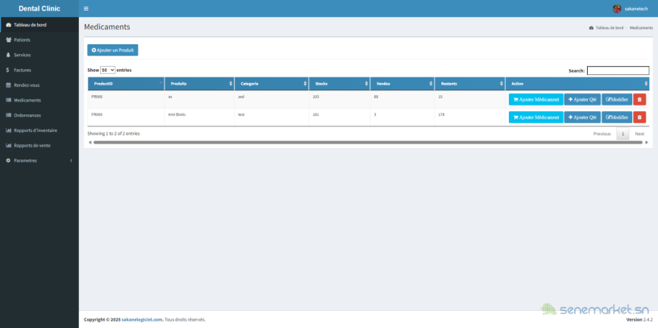658x328 pixels.
Task: Sort by the Vendus column
Action: pos(402,84)
